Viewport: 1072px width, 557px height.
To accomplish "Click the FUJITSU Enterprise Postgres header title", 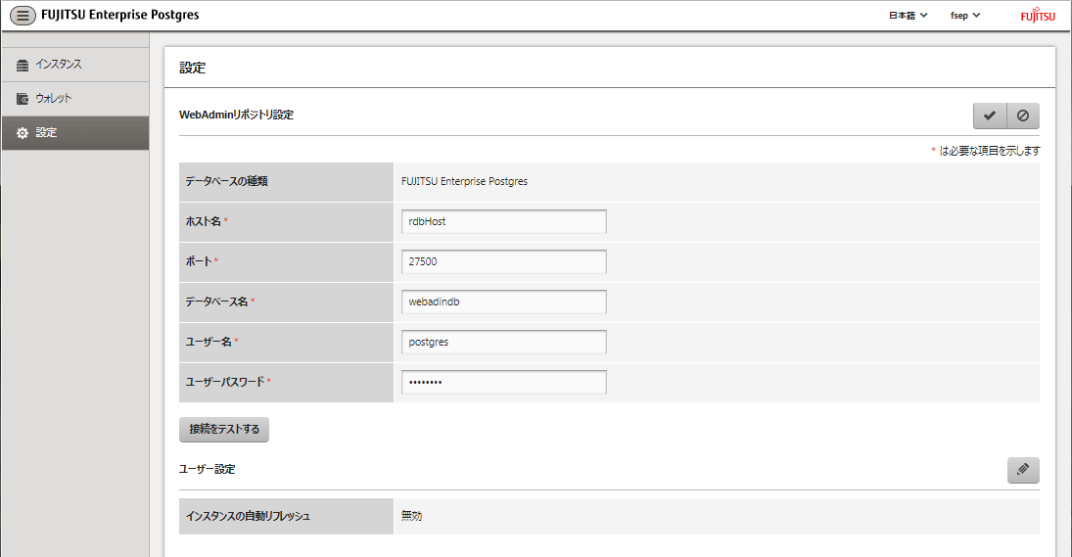I will click(x=120, y=15).
